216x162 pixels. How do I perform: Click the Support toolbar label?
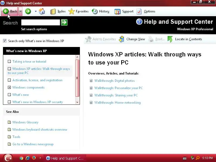point(128,11)
